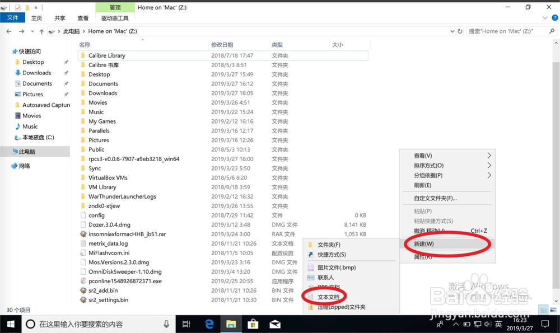Launch the Microsoft Store from the taskbar

click(253, 323)
